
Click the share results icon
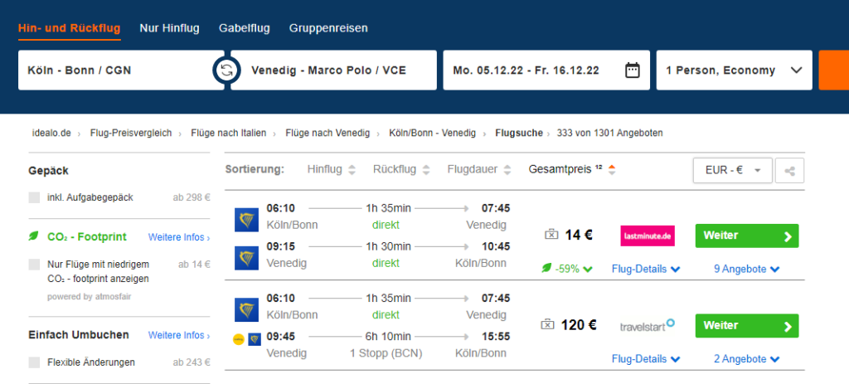790,171
